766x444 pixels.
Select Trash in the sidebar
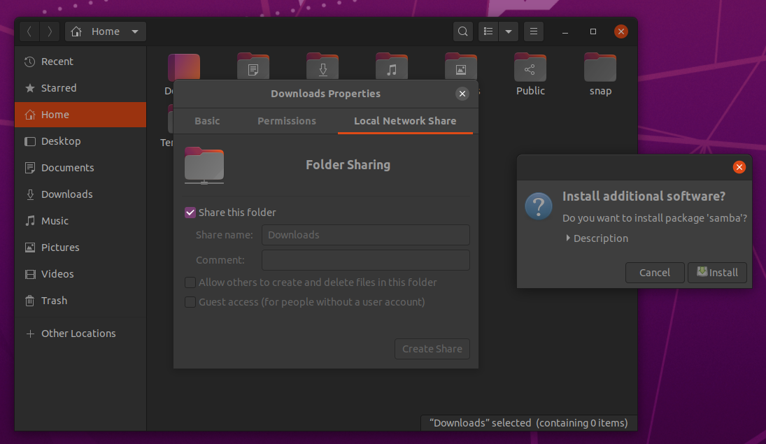point(54,301)
